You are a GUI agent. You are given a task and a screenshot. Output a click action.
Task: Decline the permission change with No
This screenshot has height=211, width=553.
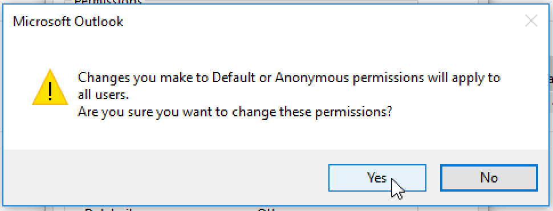(x=489, y=178)
